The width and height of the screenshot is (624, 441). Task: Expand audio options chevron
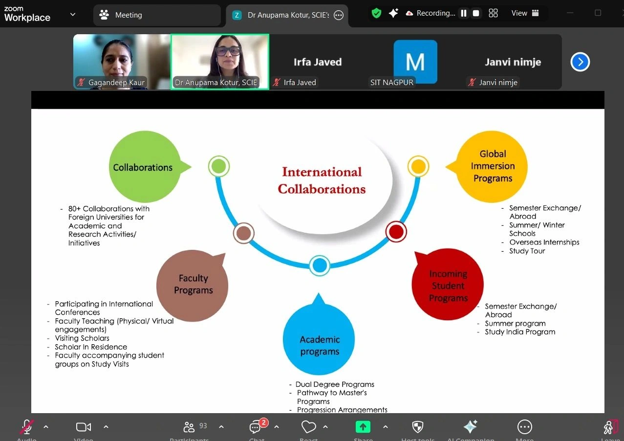point(46,427)
